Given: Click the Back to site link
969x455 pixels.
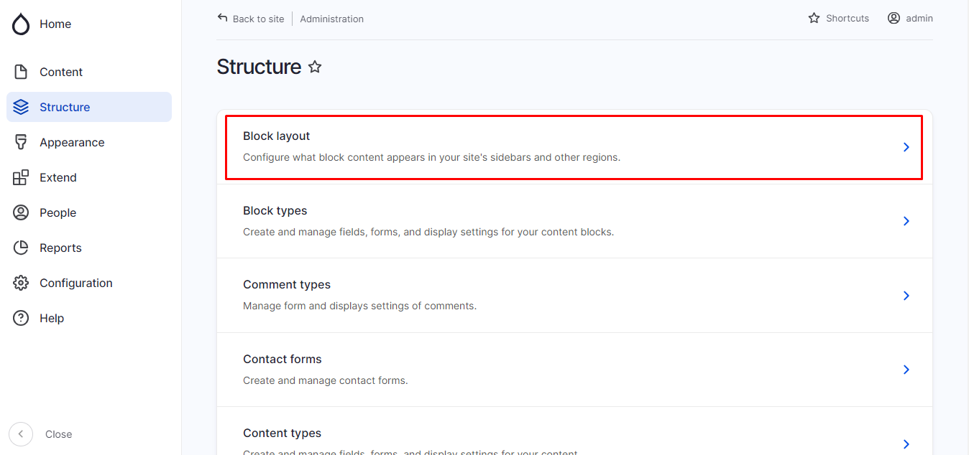Looking at the screenshot, I should (x=251, y=19).
